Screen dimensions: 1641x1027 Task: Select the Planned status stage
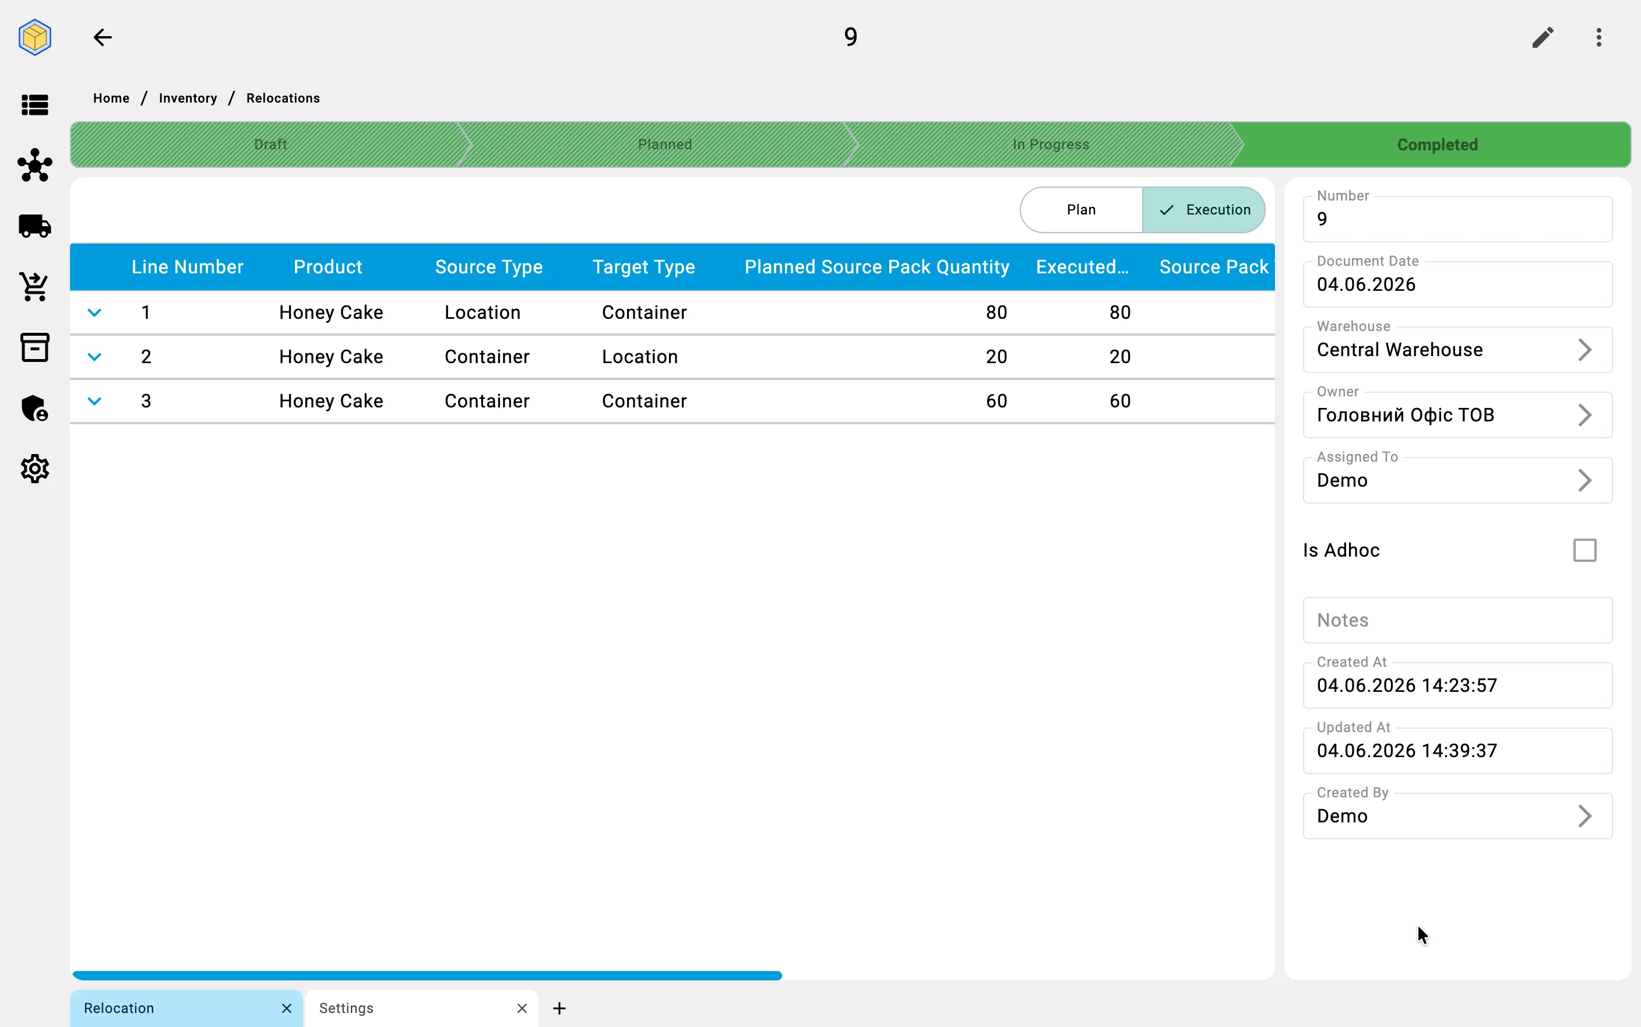(665, 145)
